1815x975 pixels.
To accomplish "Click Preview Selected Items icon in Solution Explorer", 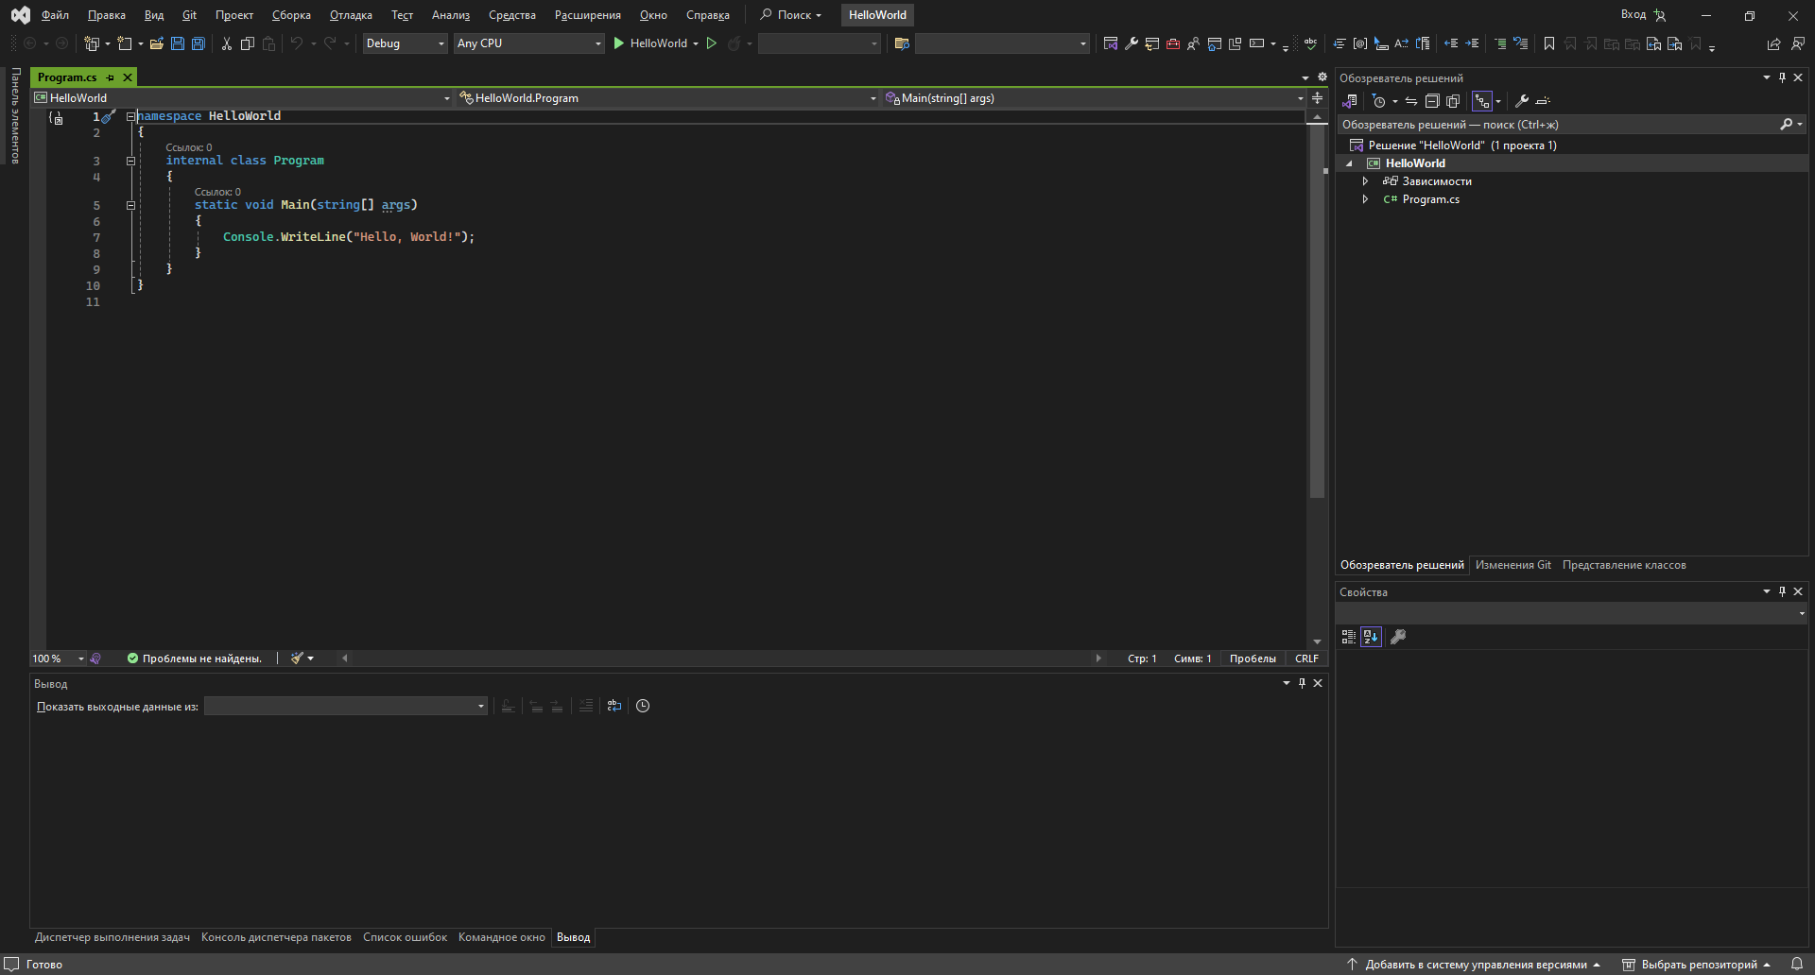I will [x=1543, y=101].
